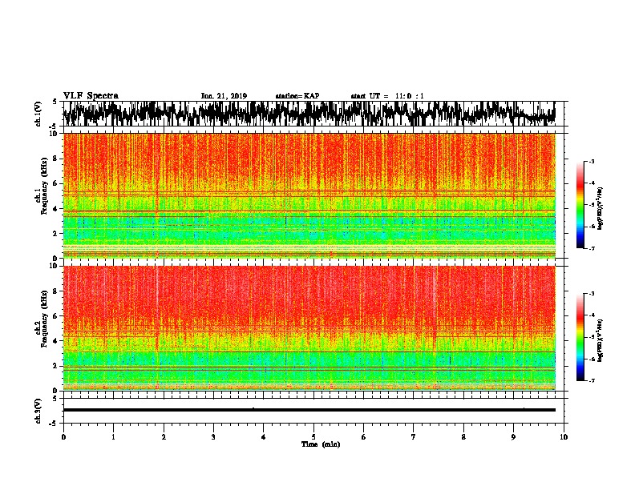Click the "station=KAP" label
The image size is (635, 490).
[x=297, y=96]
